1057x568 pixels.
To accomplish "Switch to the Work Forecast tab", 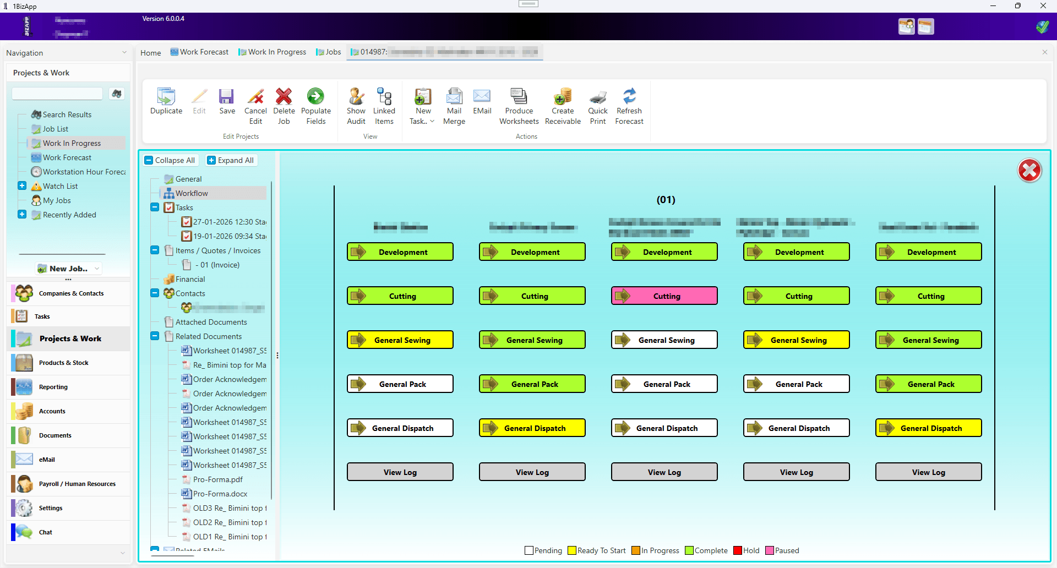I will point(199,52).
